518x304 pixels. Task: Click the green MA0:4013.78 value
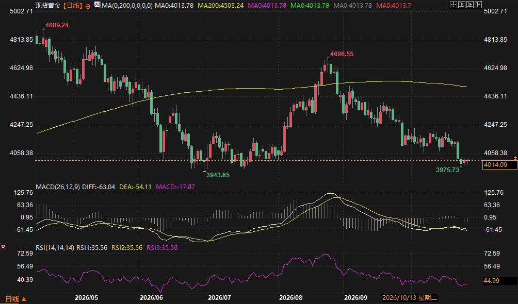[x=310, y=6]
